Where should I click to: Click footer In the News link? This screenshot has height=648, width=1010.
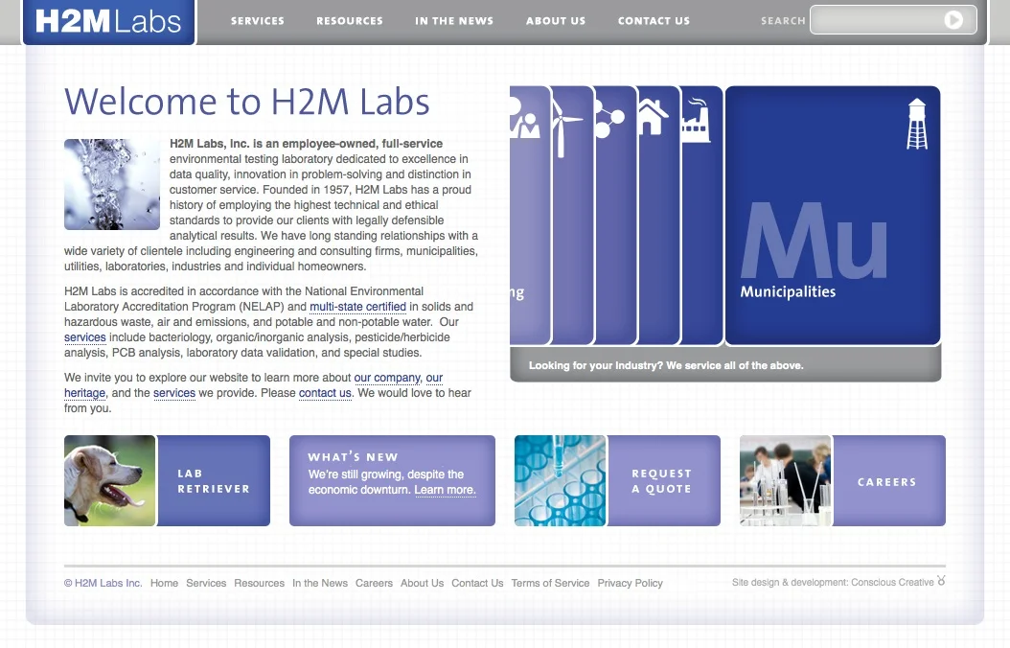click(x=319, y=583)
